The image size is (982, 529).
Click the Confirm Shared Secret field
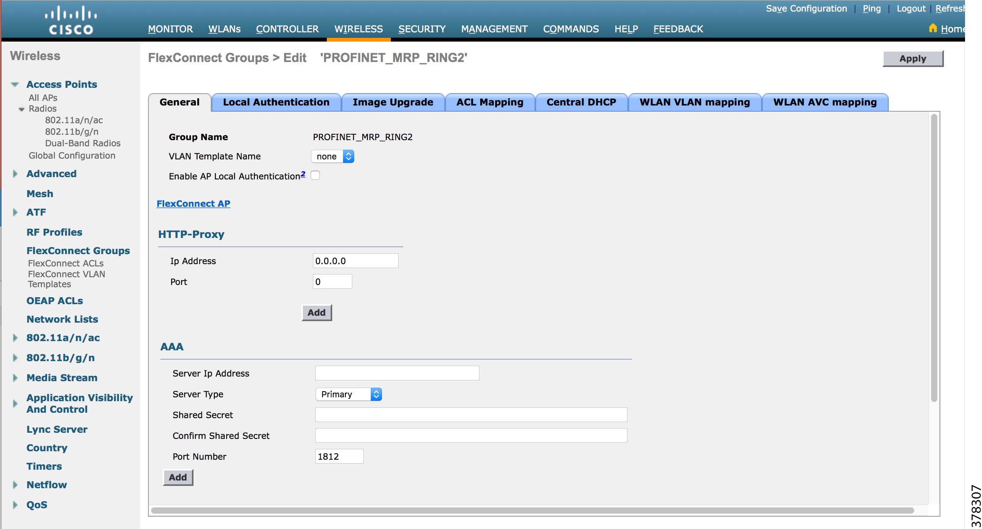[471, 436]
